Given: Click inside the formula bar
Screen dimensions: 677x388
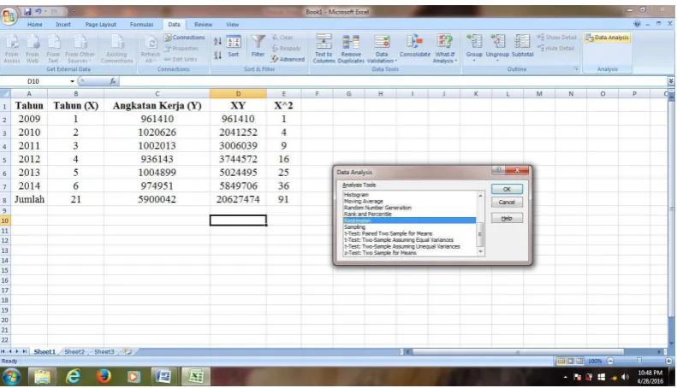Looking at the screenshot, I should tap(393, 81).
